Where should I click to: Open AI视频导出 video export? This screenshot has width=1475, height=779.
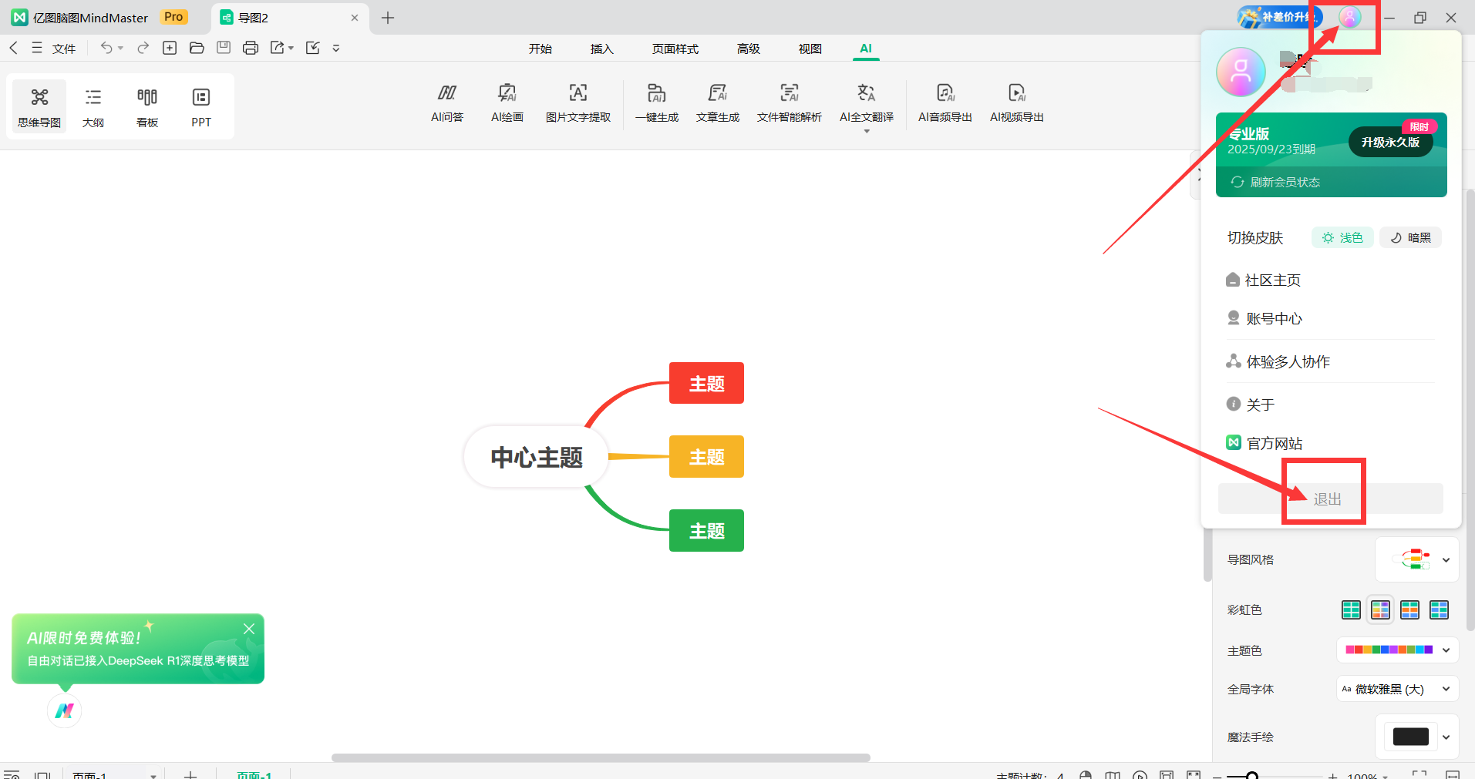[1017, 103]
